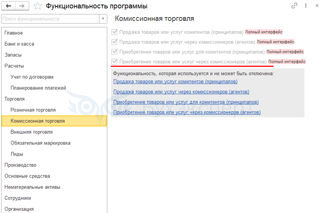Toggle Приобретение через комиссионеров (агентов) checkbox
Viewport: 320px width, 213px height.
(115, 62)
